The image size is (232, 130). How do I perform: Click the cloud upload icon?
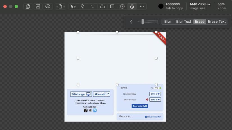pyautogui.click(x=48, y=6)
